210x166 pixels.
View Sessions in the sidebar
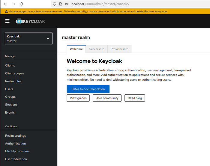pyautogui.click(x=11, y=105)
